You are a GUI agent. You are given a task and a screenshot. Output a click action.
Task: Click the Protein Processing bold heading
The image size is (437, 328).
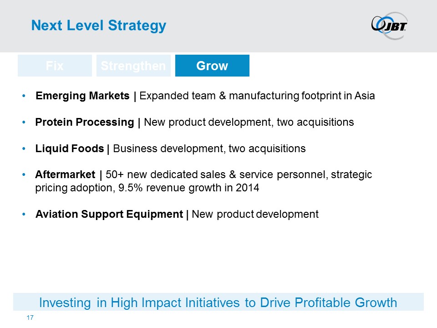(84, 123)
